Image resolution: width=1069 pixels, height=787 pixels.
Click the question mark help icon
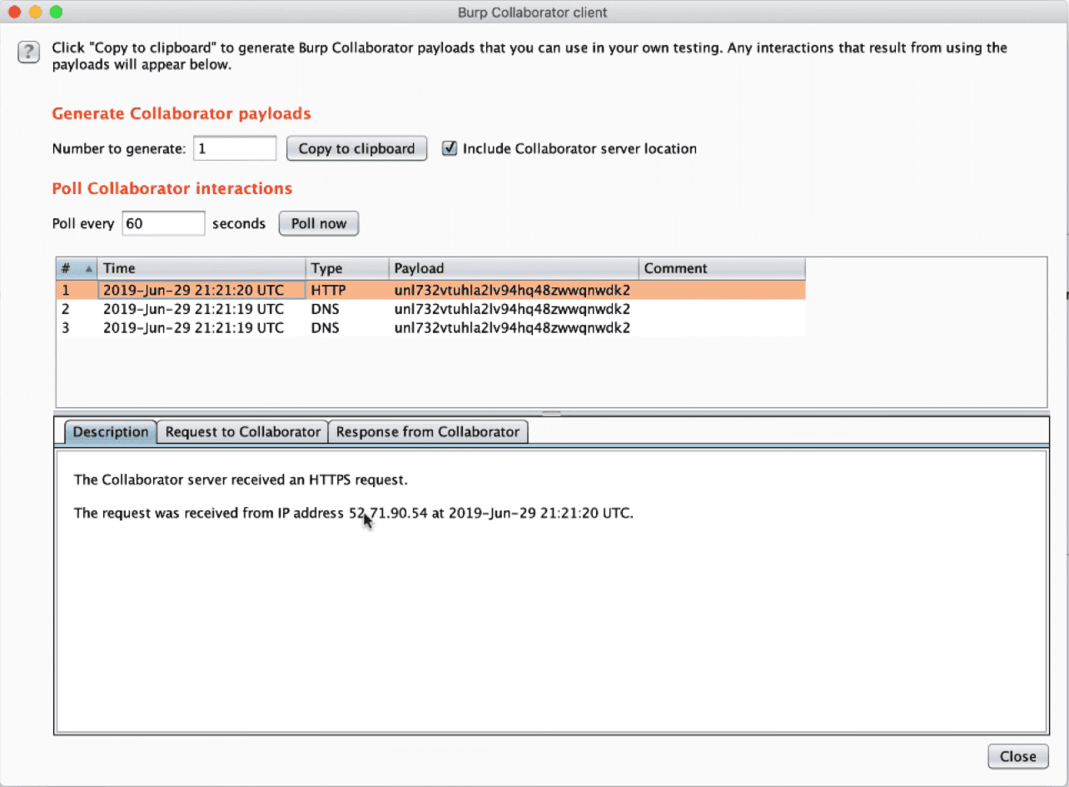(x=28, y=52)
